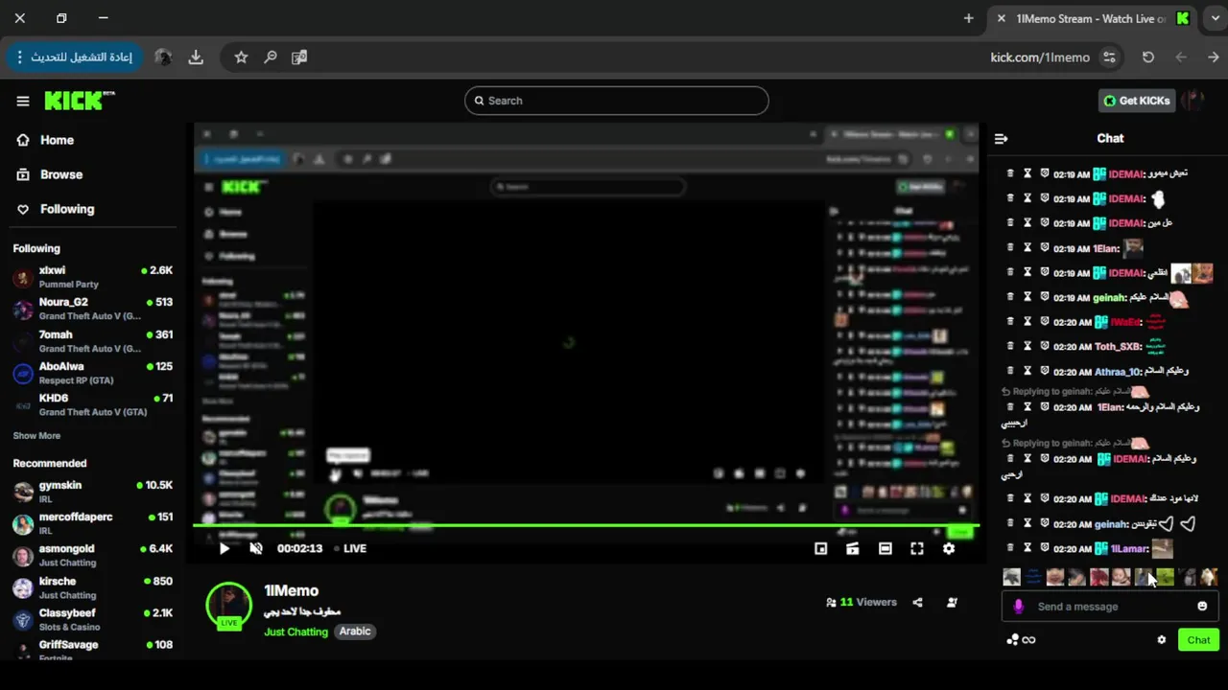Viewport: 1228px width, 690px height.
Task: Open the profile avatar menu
Action: click(x=1193, y=100)
